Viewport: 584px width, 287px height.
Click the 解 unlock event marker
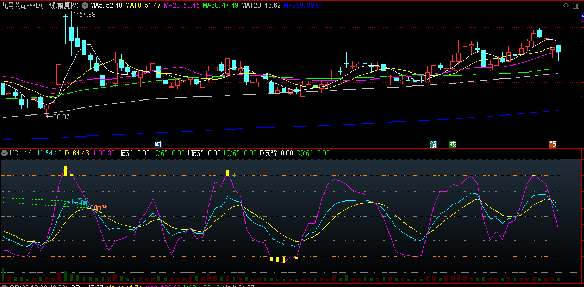pos(433,144)
